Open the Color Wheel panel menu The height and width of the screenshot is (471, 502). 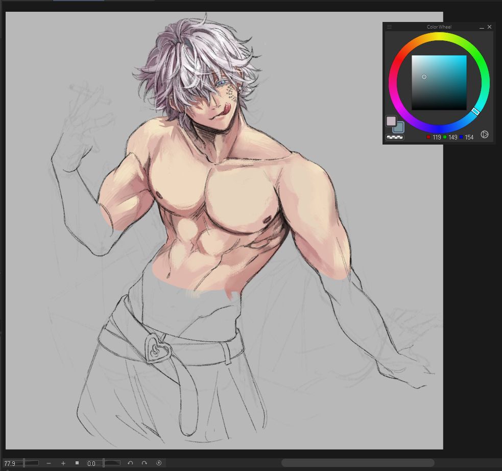(x=389, y=27)
